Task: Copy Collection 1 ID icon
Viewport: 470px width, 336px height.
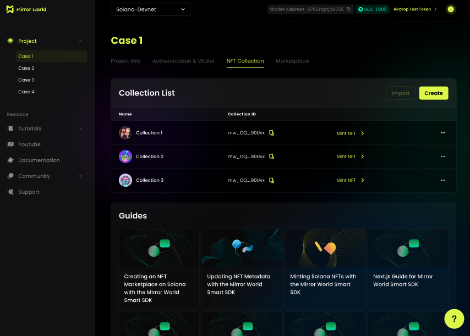Action: click(271, 133)
